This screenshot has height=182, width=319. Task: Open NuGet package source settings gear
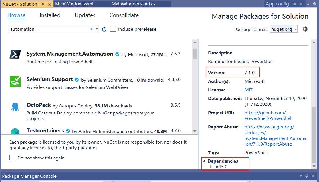click(305, 29)
